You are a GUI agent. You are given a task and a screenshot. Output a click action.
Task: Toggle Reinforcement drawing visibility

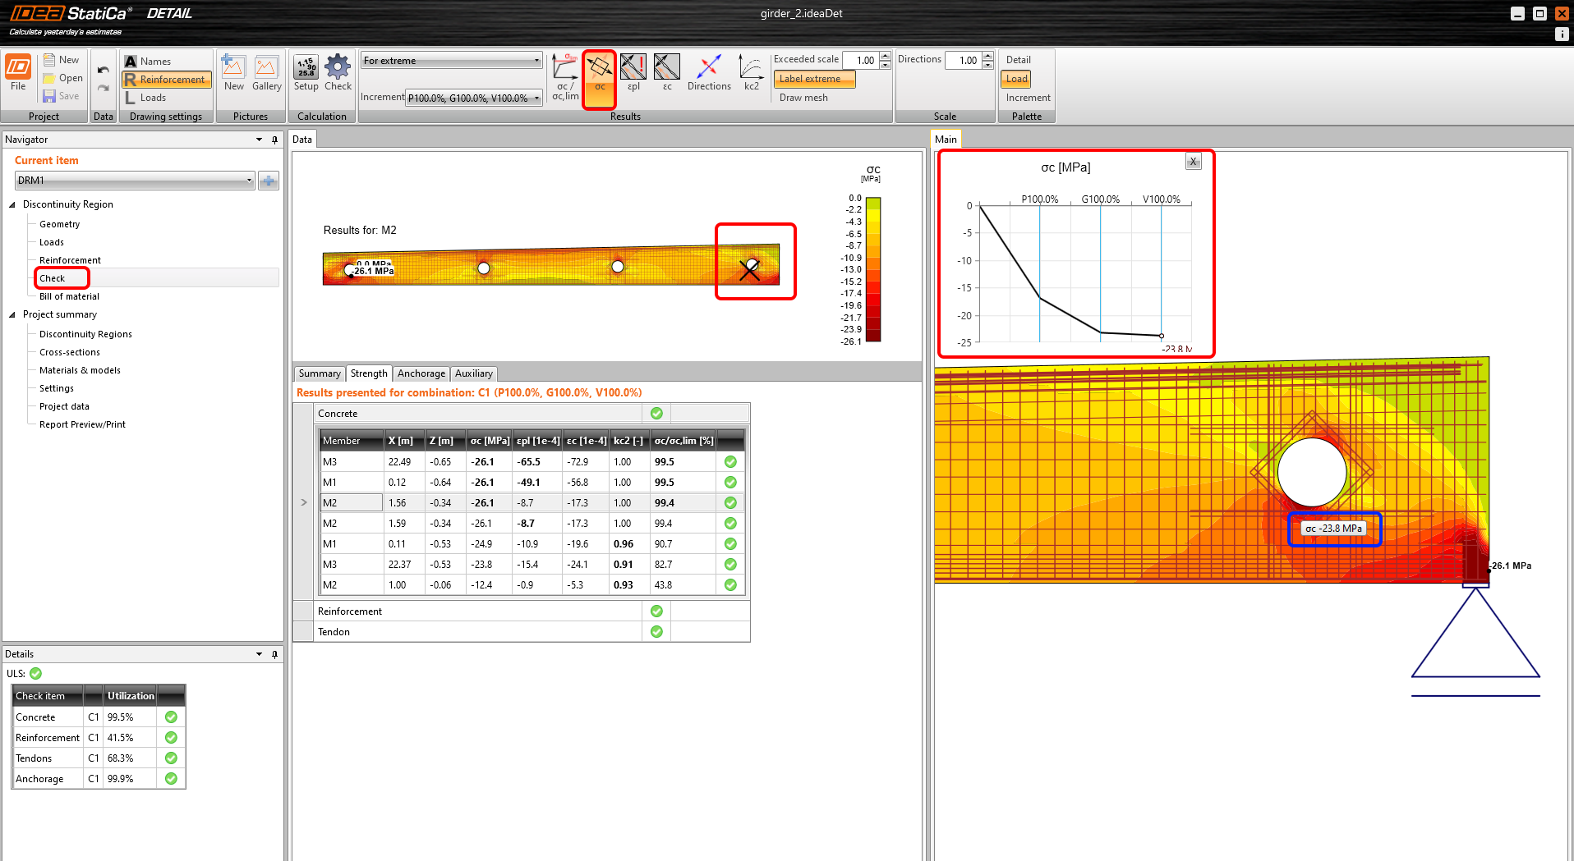pyautogui.click(x=166, y=79)
